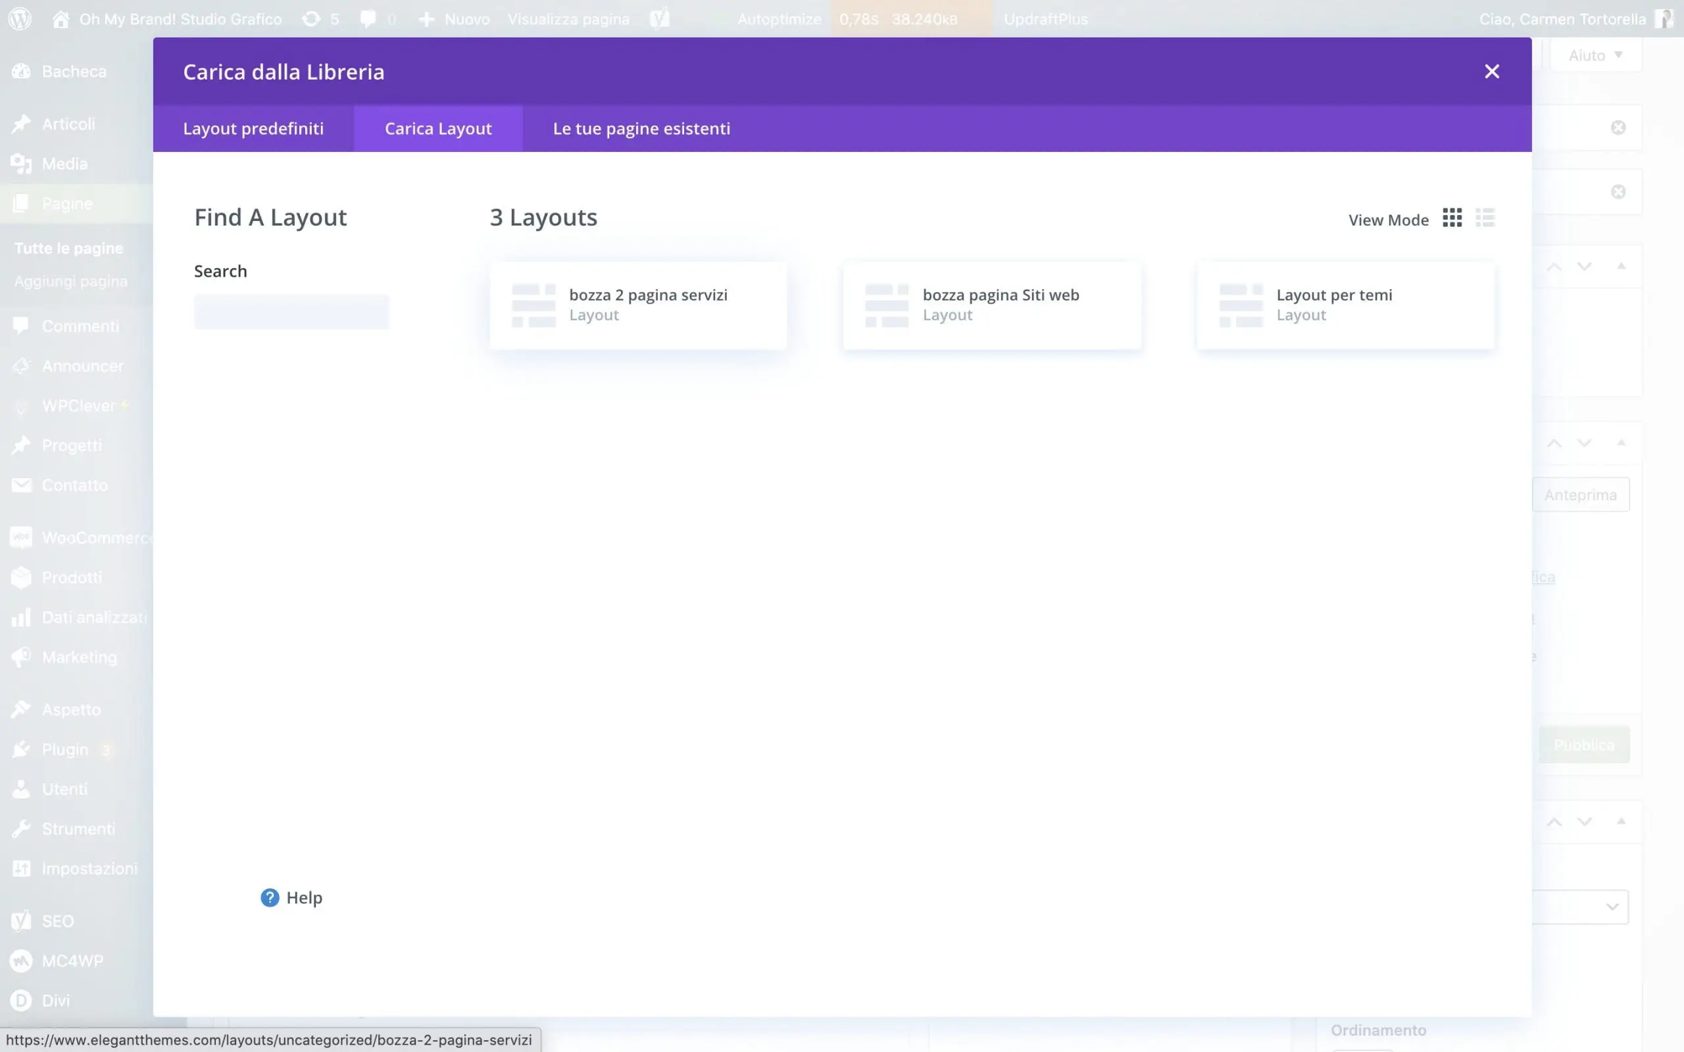Choose the bozza 2 pagina servizi layout
This screenshot has height=1052, width=1684.
637,304
